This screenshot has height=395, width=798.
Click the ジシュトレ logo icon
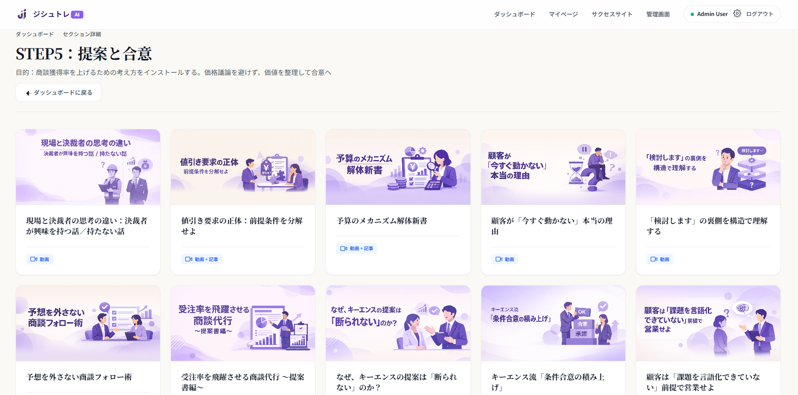point(22,13)
